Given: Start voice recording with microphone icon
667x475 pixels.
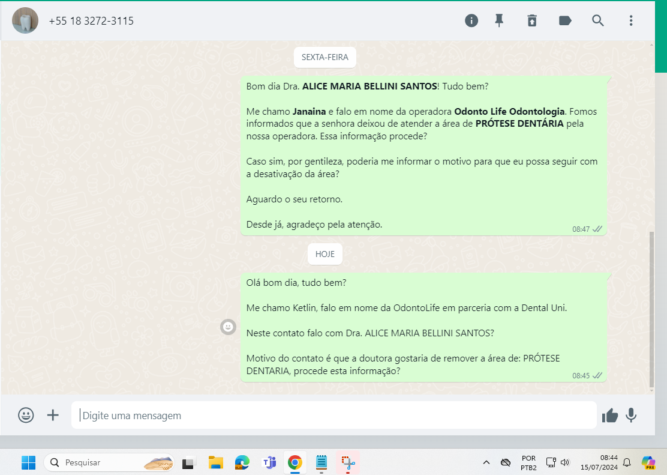Looking at the screenshot, I should tap(631, 415).
